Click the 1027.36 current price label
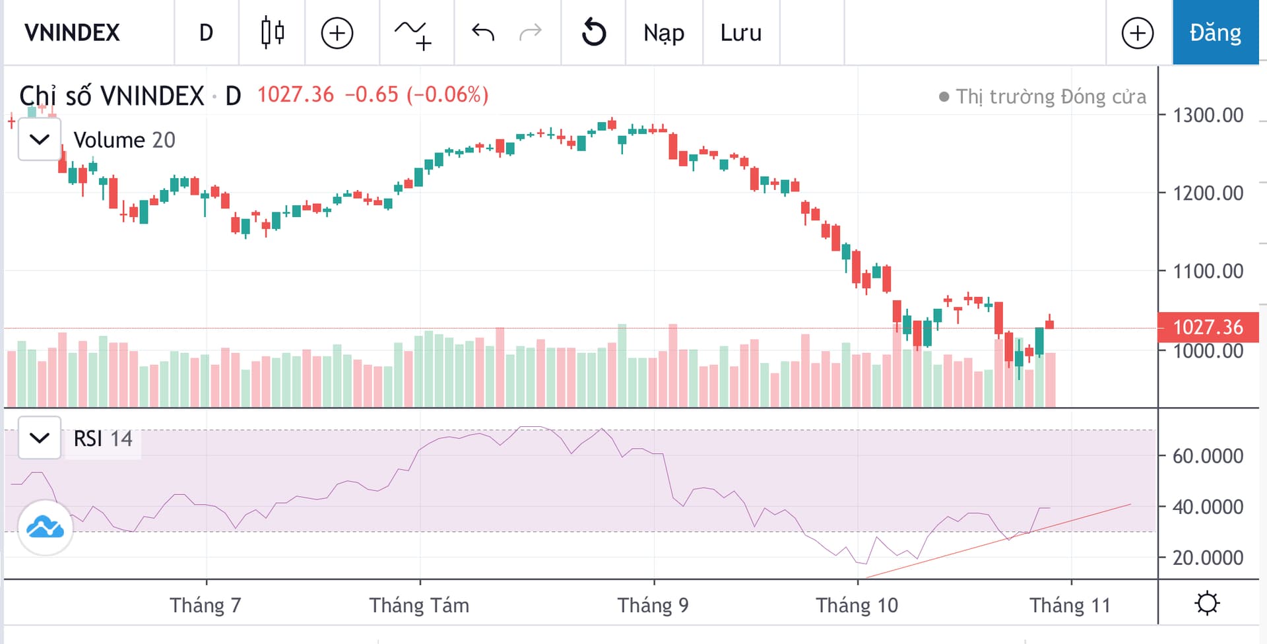This screenshot has height=644, width=1267. click(1208, 327)
